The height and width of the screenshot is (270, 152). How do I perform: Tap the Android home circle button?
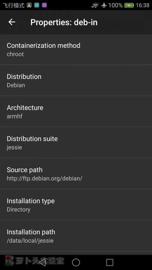click(76, 263)
